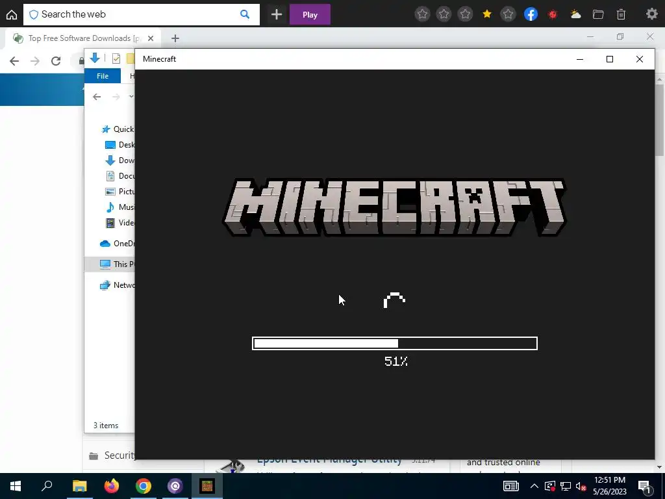Screen dimensions: 665x499
Task: Select This PC in Explorer sidebar
Action: click(x=110, y=264)
